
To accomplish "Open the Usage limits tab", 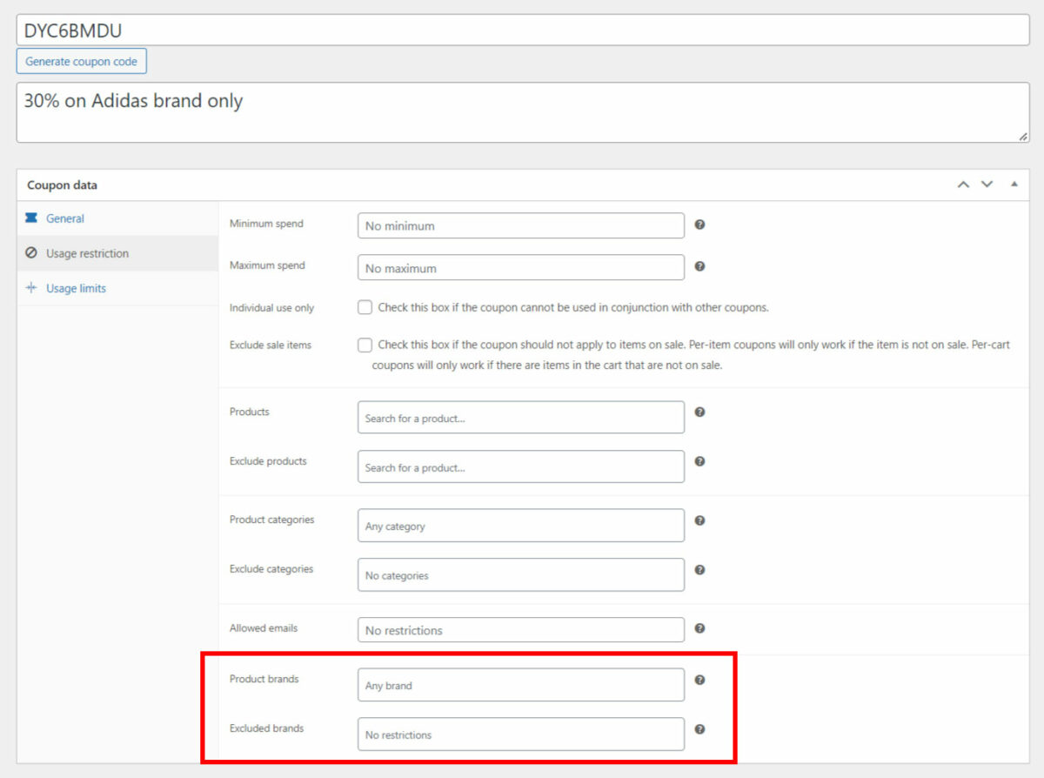I will (76, 288).
